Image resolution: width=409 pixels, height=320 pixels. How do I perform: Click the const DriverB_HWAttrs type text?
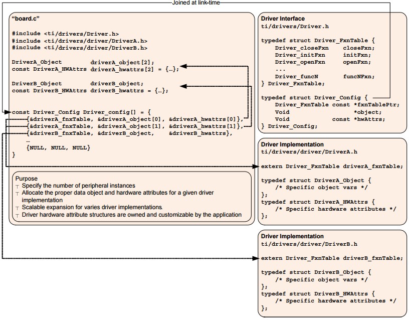[x=49, y=91]
